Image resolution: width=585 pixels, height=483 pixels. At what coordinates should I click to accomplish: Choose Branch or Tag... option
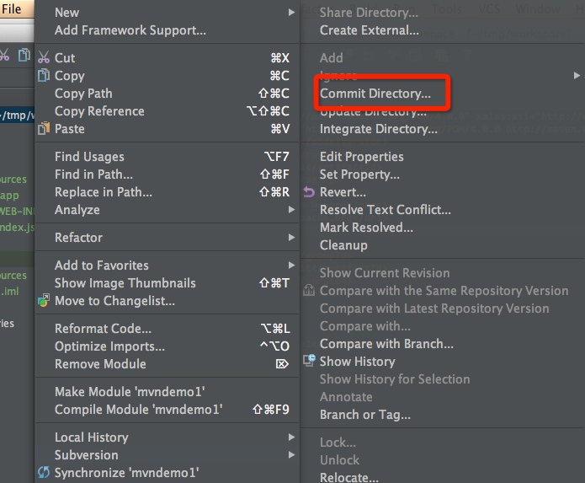pyautogui.click(x=365, y=415)
